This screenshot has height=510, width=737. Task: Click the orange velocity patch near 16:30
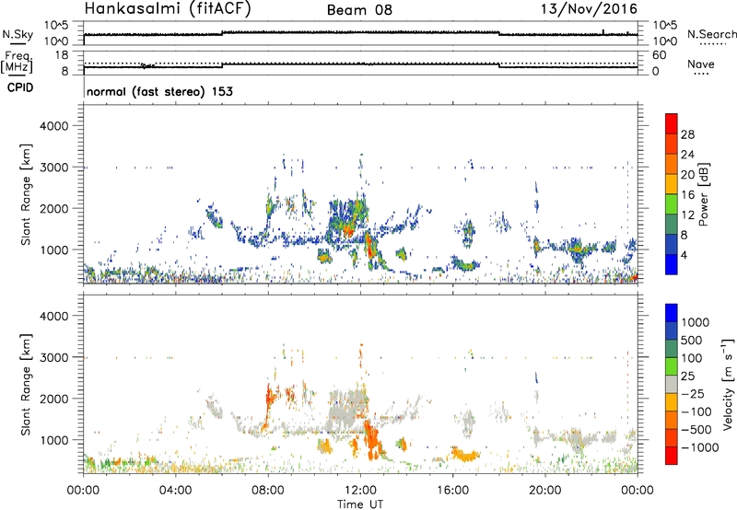click(x=465, y=455)
